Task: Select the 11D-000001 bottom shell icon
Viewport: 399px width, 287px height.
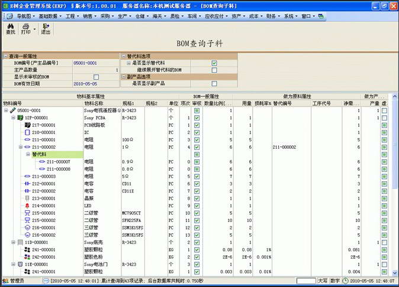Action: click(20, 242)
